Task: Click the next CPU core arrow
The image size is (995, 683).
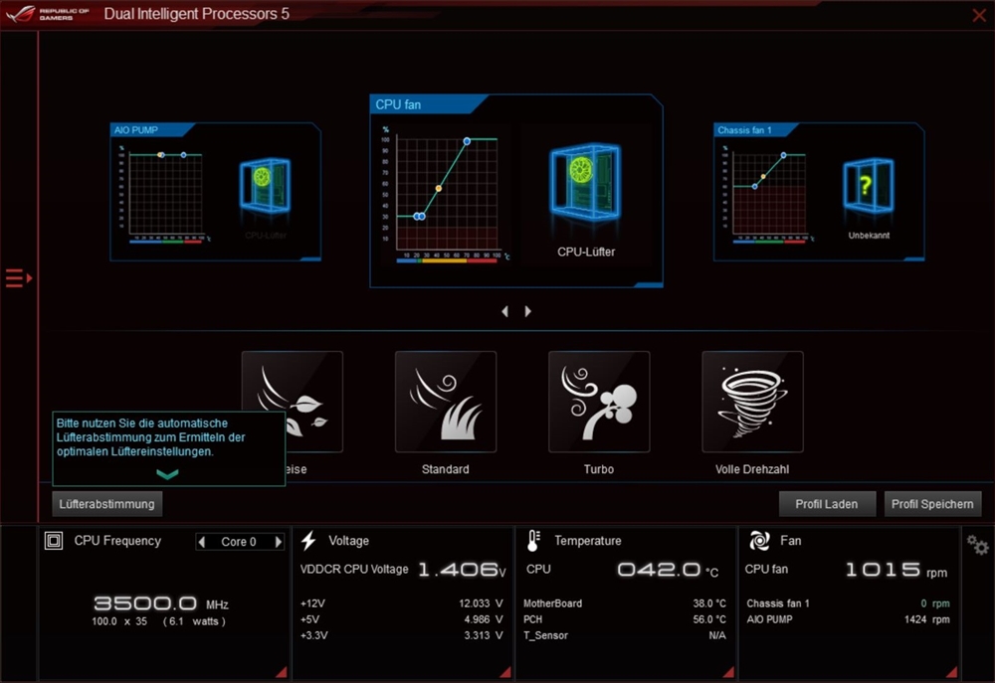Action: [x=278, y=542]
